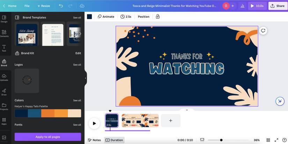The image size is (288, 144).
Task: Open the File menu
Action: (x=27, y=6)
